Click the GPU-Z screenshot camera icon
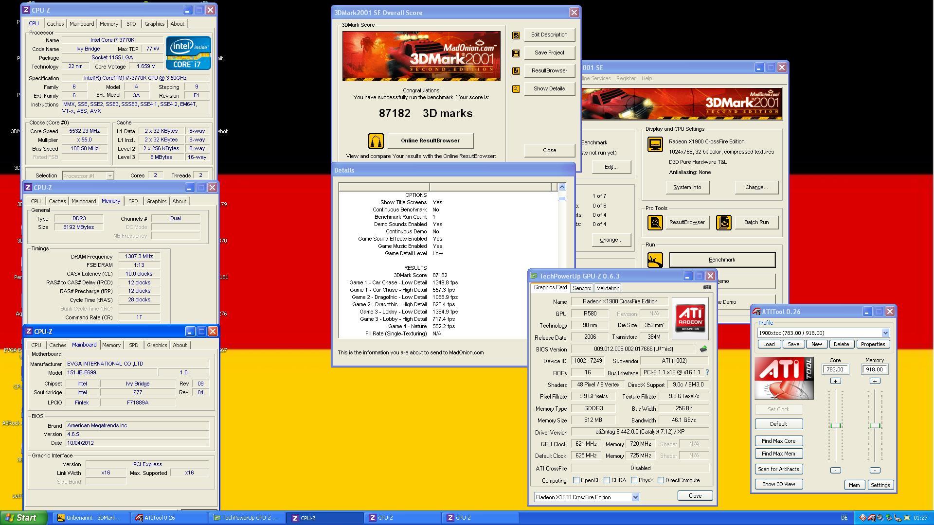This screenshot has width=934, height=525. click(707, 287)
